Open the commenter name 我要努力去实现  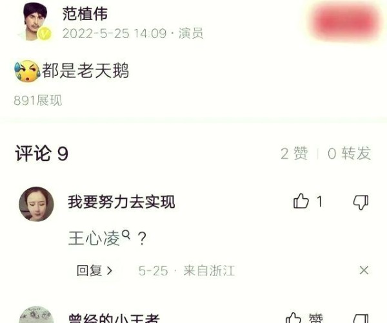click(x=121, y=201)
